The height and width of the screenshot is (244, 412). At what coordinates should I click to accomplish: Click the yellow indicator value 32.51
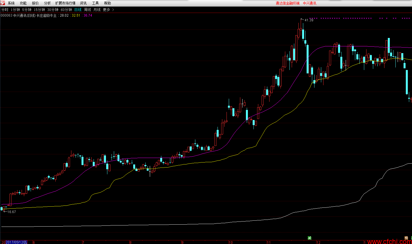[x=76, y=15]
